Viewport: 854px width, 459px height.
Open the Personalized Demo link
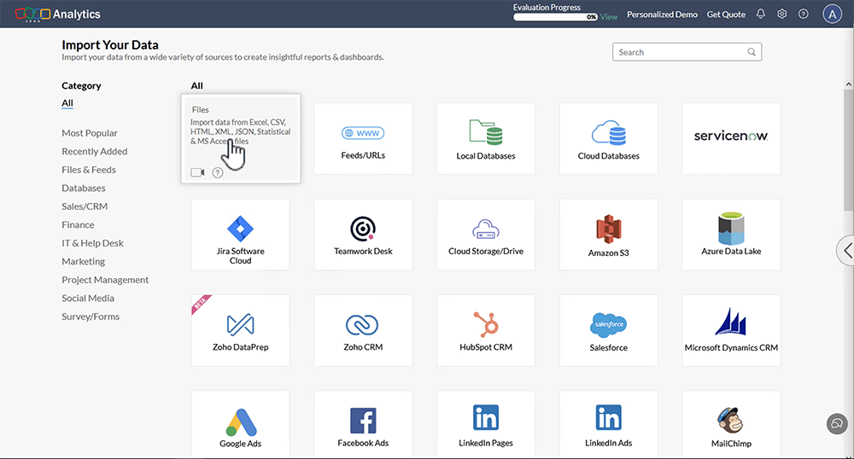coord(662,15)
